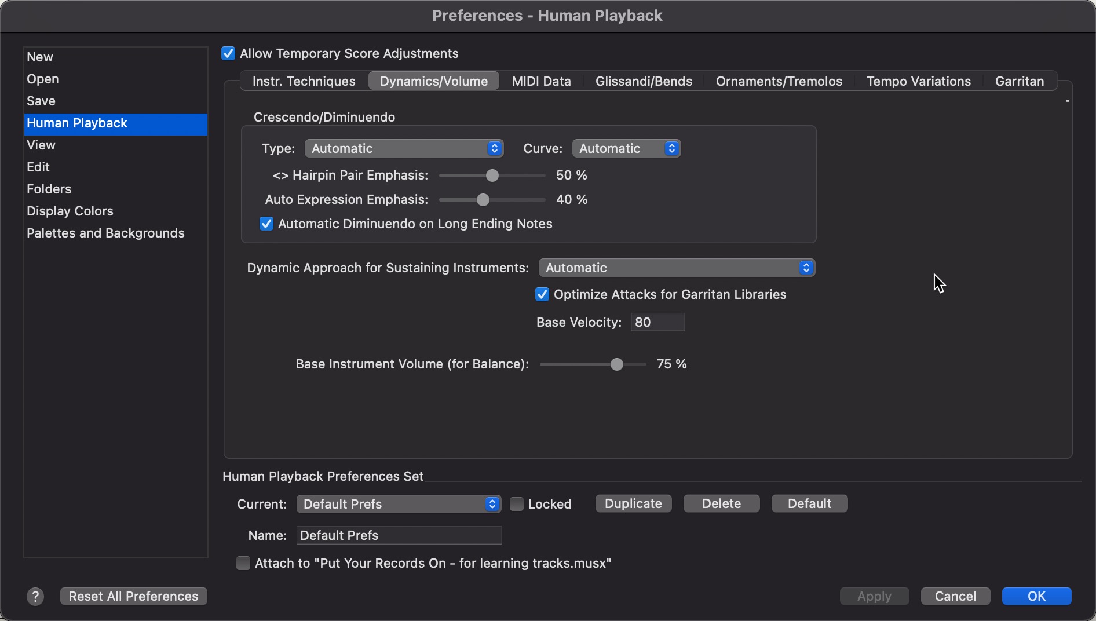Open the Crescendo Type dropdown
Screen dimensions: 1096x621
(404, 149)
